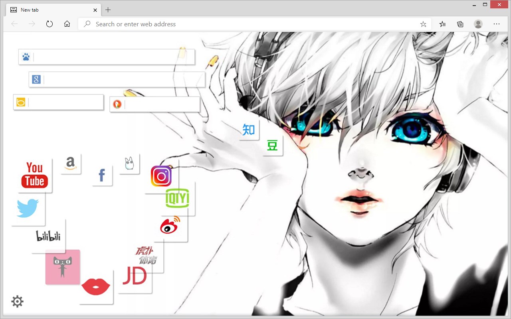511x319 pixels.
Task: Focus the Google search input field
Action: [124, 80]
